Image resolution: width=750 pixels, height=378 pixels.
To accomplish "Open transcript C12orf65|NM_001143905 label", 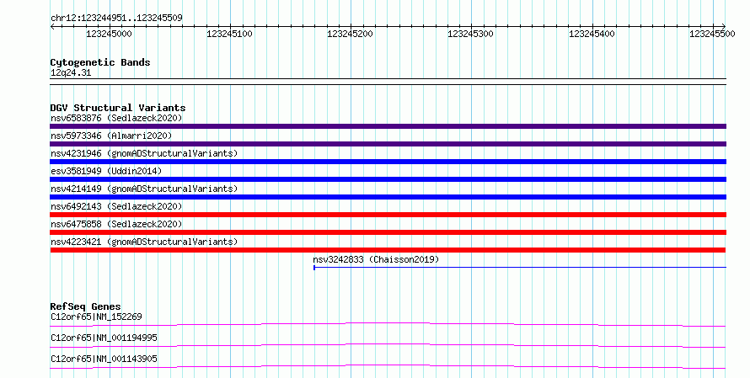I will pyautogui.click(x=104, y=359).
